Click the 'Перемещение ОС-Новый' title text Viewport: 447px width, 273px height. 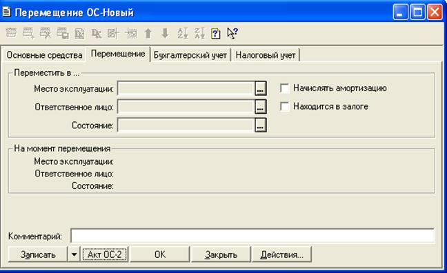pyautogui.click(x=74, y=12)
